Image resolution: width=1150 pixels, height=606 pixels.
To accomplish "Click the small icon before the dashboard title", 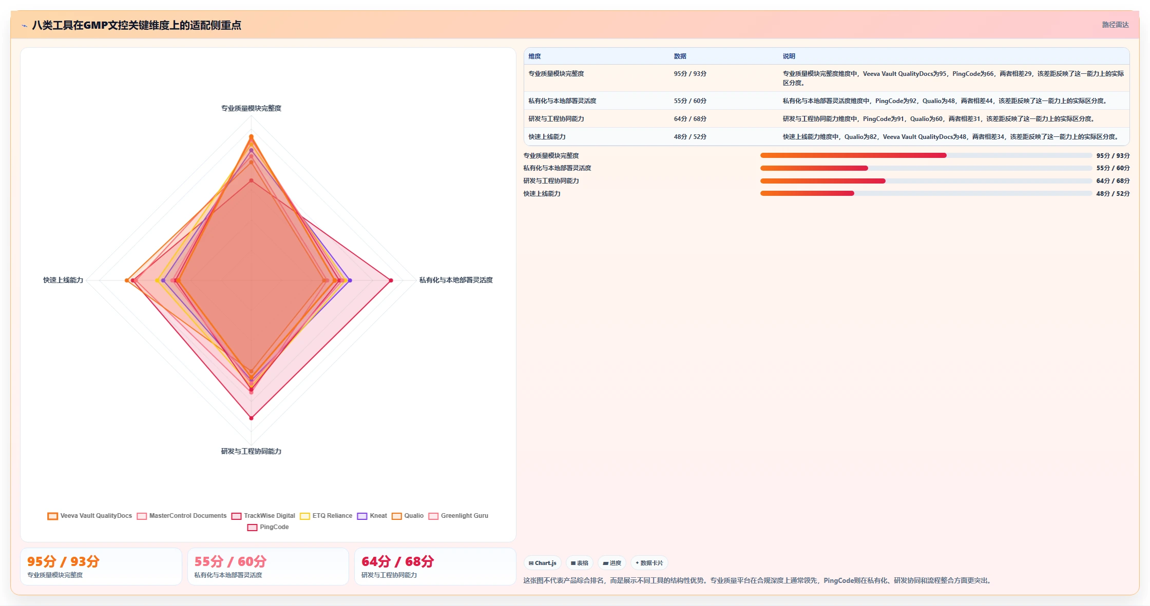I will tap(24, 26).
